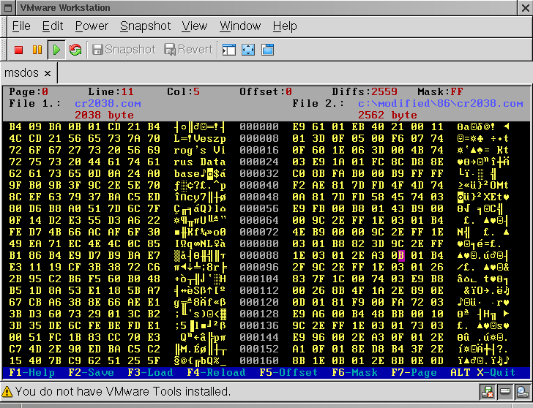The image size is (533, 408).
Task: Click the rightmost device status icon
Action: [x=522, y=392]
